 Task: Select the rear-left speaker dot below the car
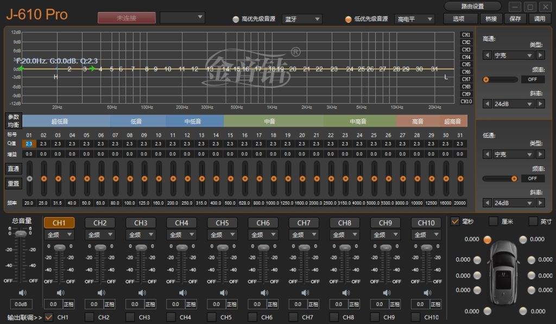(x=488, y=311)
